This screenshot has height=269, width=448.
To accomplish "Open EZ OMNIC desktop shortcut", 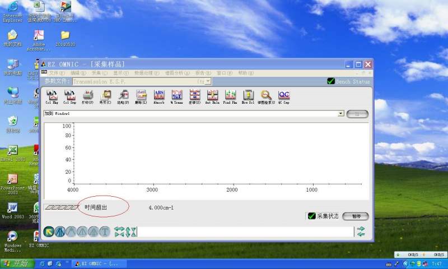I will [x=39, y=239].
